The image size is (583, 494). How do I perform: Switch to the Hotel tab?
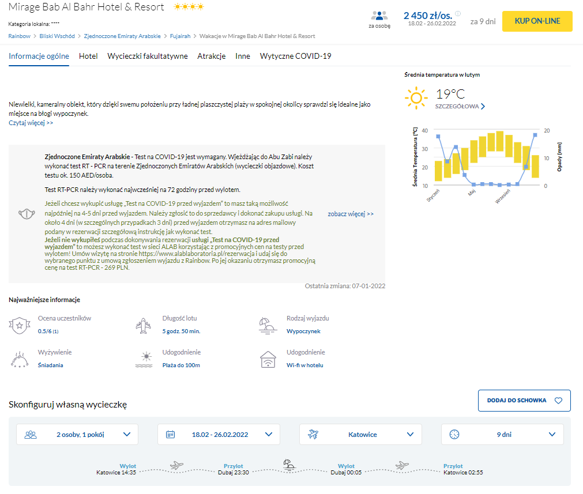(88, 56)
